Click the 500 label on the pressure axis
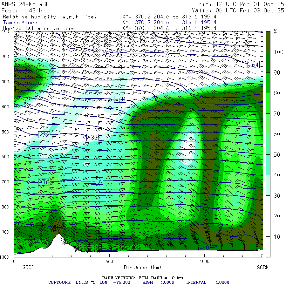This screenshot has height=286, width=286. pyautogui.click(x=5, y=132)
